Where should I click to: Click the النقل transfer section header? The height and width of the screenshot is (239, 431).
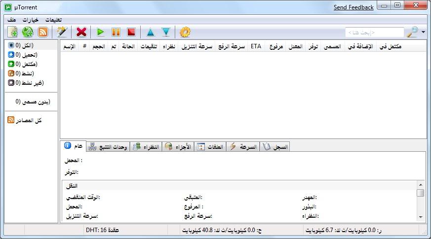72,186
